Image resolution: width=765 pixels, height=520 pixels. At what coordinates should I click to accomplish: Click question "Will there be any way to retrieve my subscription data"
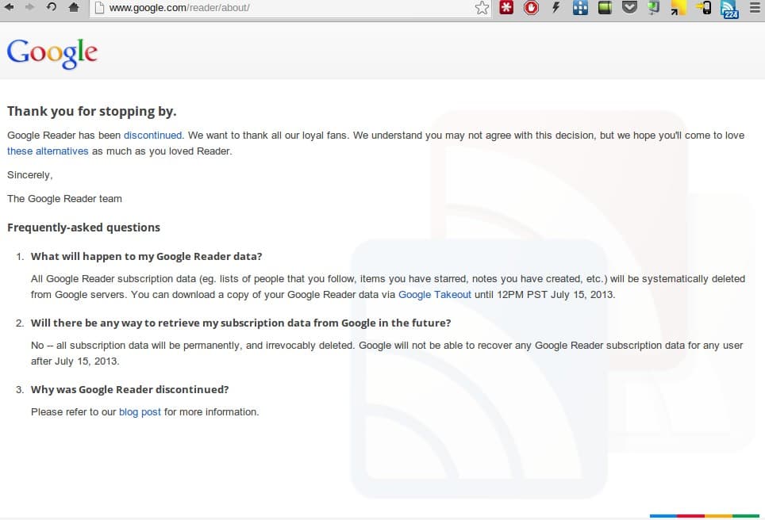(x=241, y=323)
